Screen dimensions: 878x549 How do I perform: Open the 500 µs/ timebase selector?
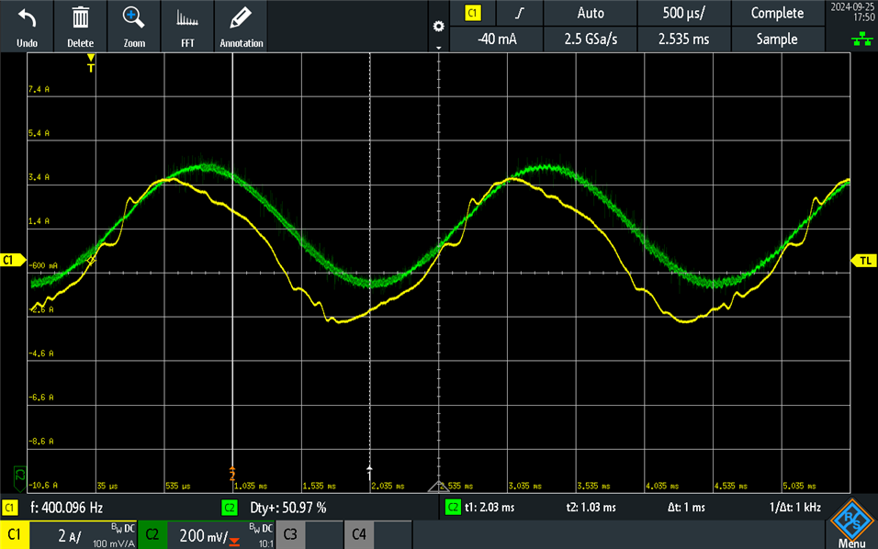pyautogui.click(x=683, y=13)
